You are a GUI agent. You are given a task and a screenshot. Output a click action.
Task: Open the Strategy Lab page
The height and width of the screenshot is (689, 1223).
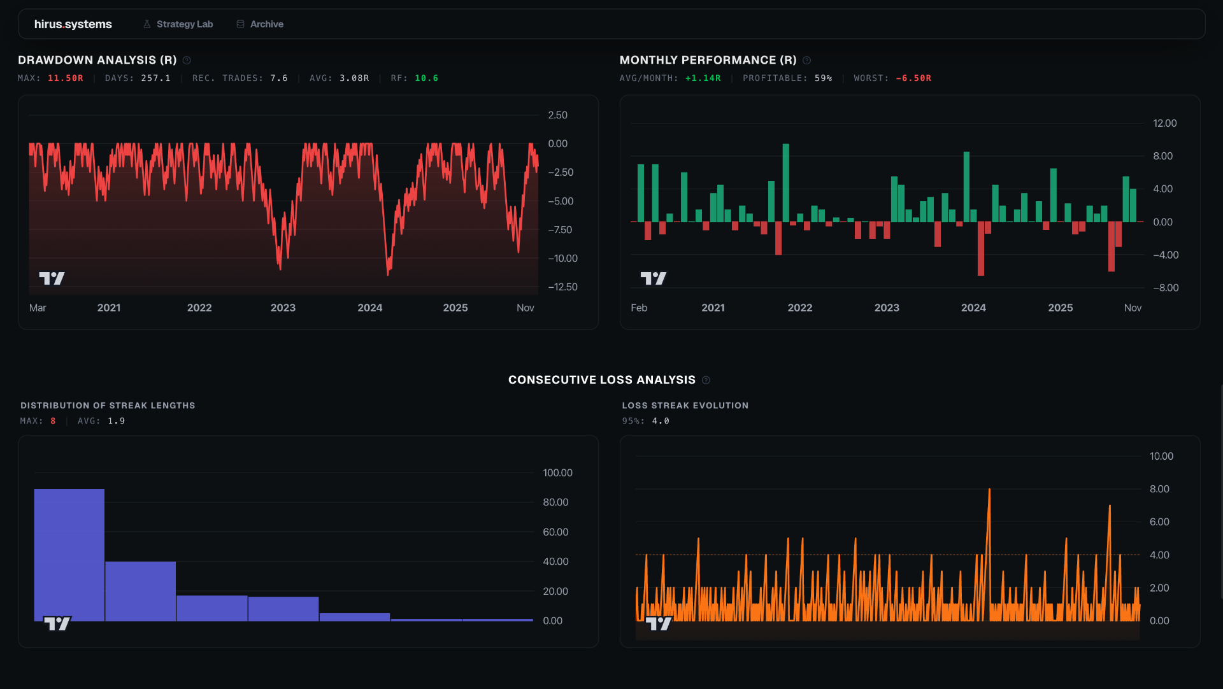178,24
